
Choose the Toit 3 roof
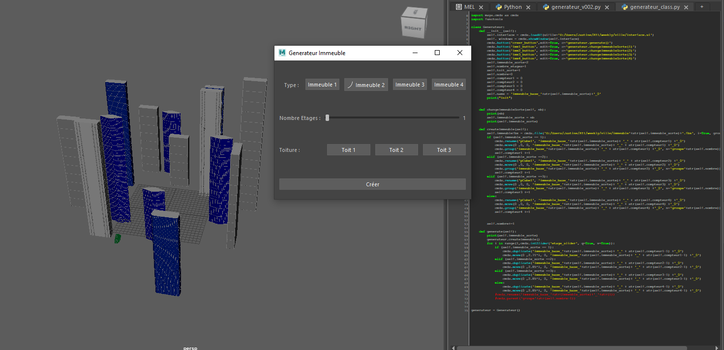click(444, 150)
